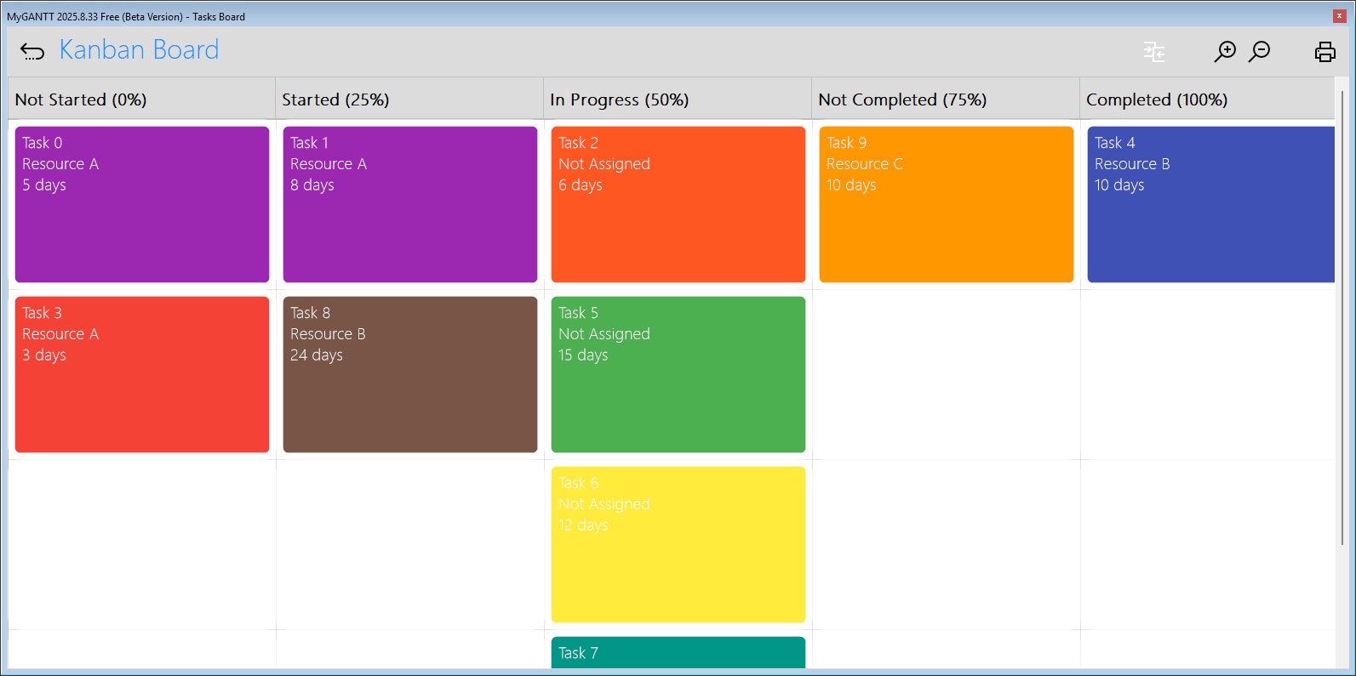Close the Tasks Board window
The height and width of the screenshot is (676, 1356).
1339,15
